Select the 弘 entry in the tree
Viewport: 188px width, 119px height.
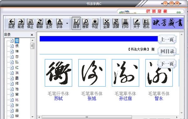(17, 62)
